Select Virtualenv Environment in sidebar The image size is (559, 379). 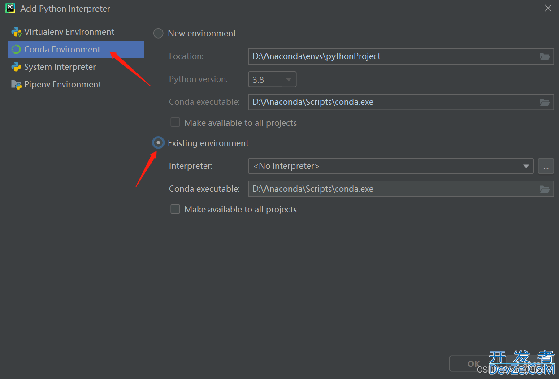point(76,32)
